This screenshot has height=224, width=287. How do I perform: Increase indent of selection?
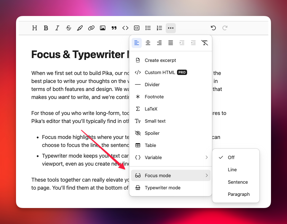tap(182, 43)
